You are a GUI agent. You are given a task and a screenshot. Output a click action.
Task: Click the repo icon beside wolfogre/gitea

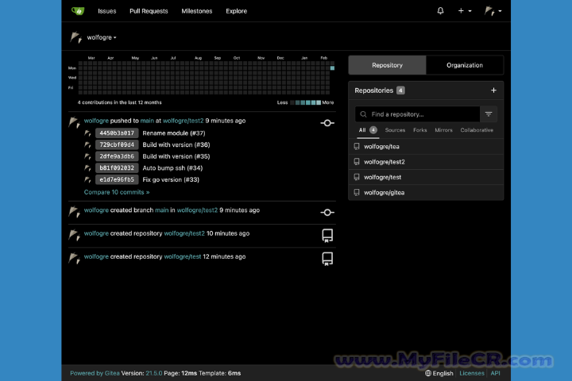357,192
